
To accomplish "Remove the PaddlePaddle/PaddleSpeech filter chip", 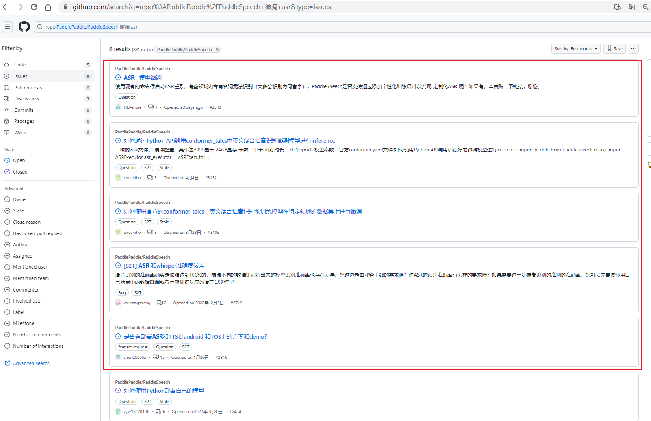I will tap(216, 49).
